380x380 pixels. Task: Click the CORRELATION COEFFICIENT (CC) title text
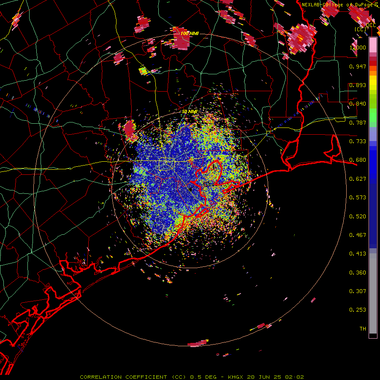pyautogui.click(x=133, y=377)
